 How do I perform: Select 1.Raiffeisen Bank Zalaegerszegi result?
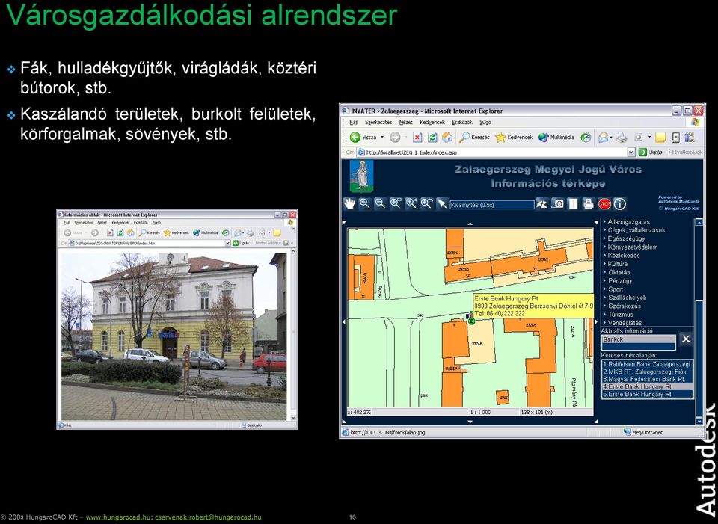(646, 365)
